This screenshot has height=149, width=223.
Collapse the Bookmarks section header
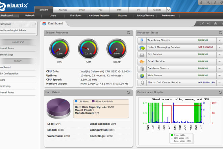pos(18,42)
